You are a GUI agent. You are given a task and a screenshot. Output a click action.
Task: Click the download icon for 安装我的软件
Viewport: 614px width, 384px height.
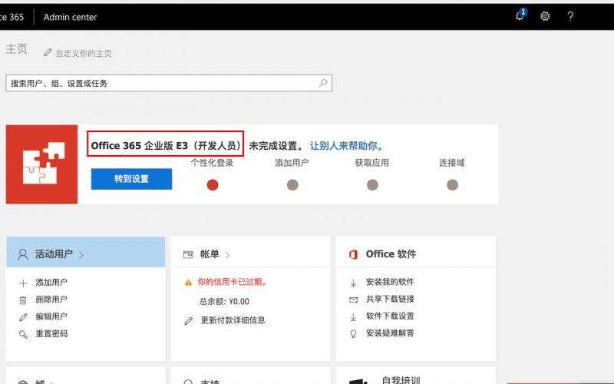click(353, 283)
